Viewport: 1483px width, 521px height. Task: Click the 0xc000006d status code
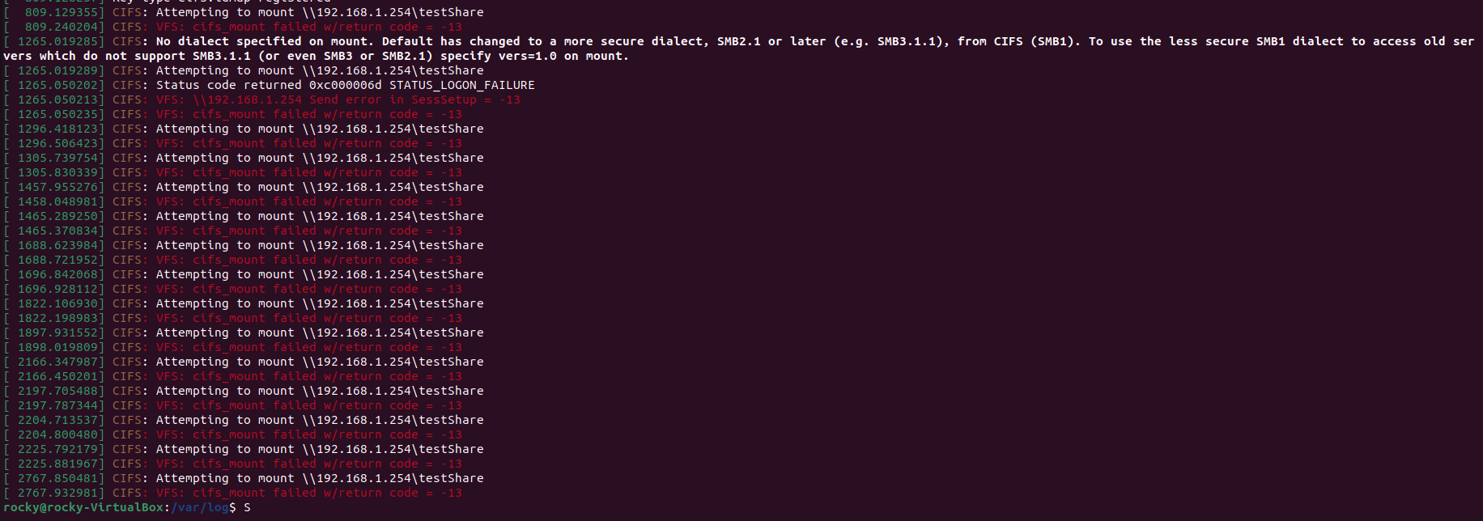tap(345, 85)
